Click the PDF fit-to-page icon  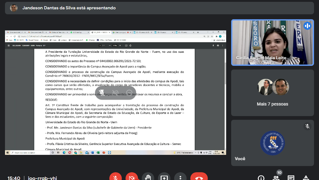(126, 46)
